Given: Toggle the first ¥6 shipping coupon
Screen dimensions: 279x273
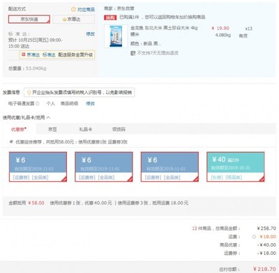Looking at the screenshot, I should coord(38,166).
